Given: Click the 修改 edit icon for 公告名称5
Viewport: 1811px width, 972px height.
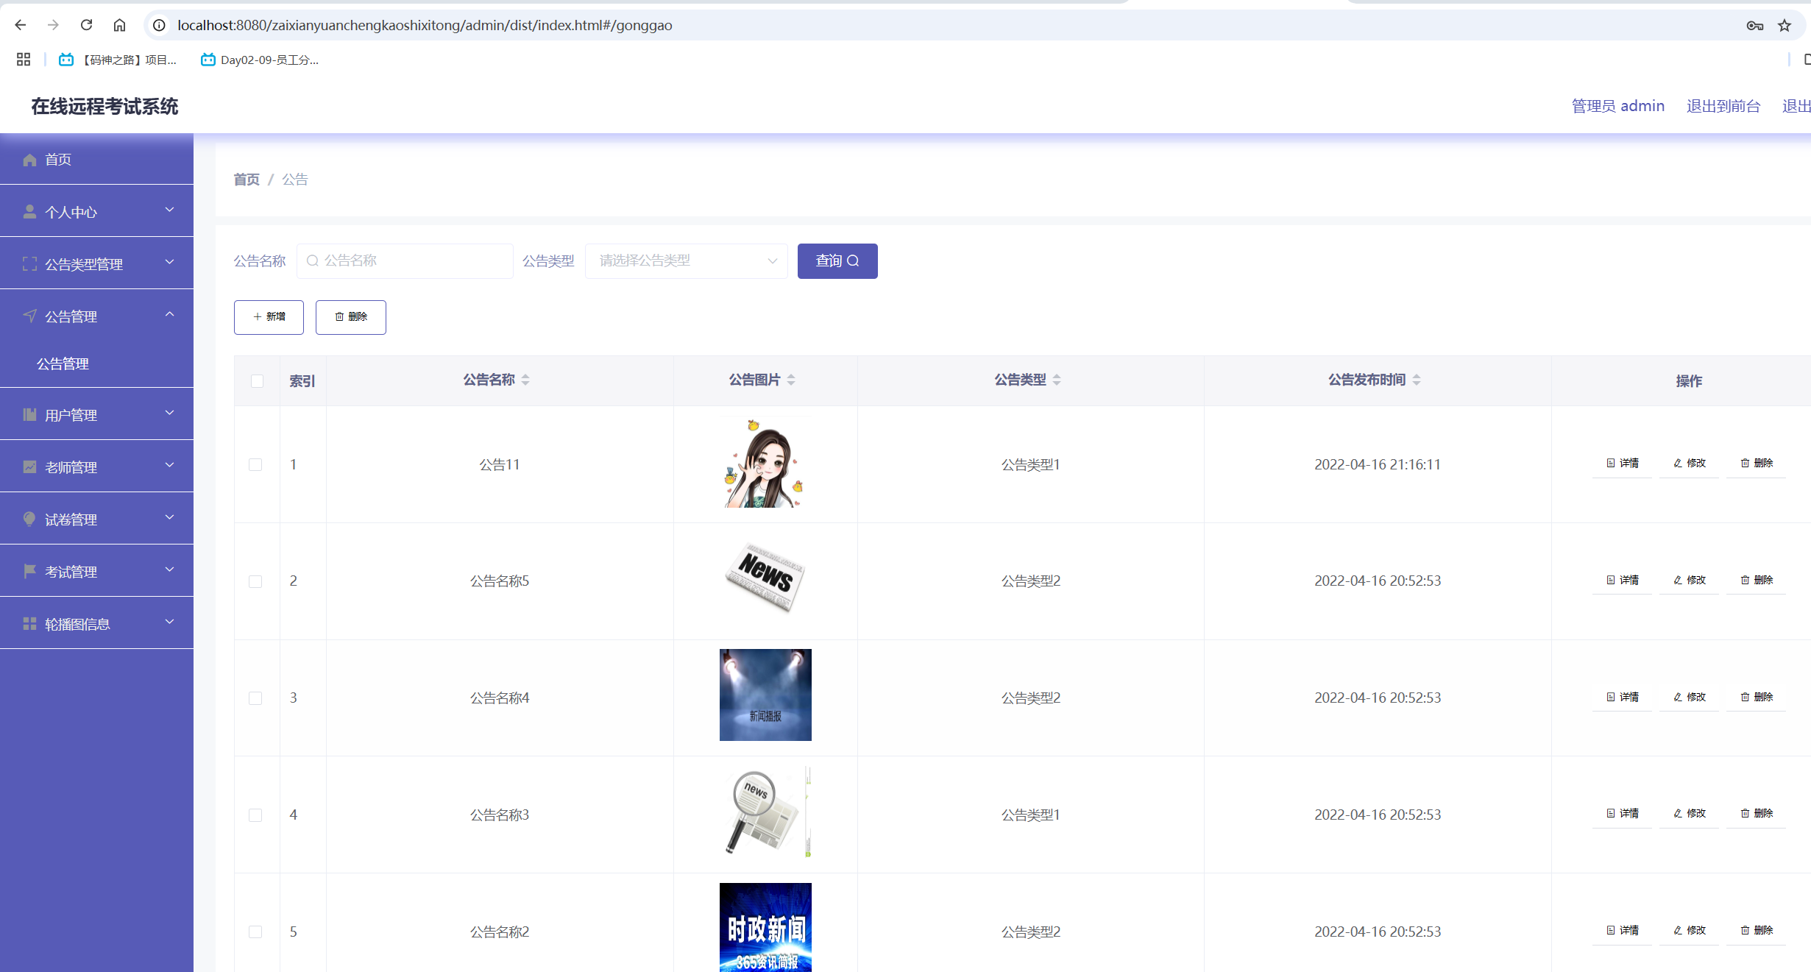Looking at the screenshot, I should click(1678, 581).
